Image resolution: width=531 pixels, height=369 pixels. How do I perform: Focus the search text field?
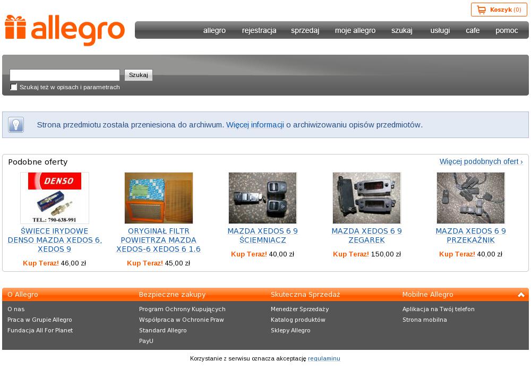(x=65, y=75)
